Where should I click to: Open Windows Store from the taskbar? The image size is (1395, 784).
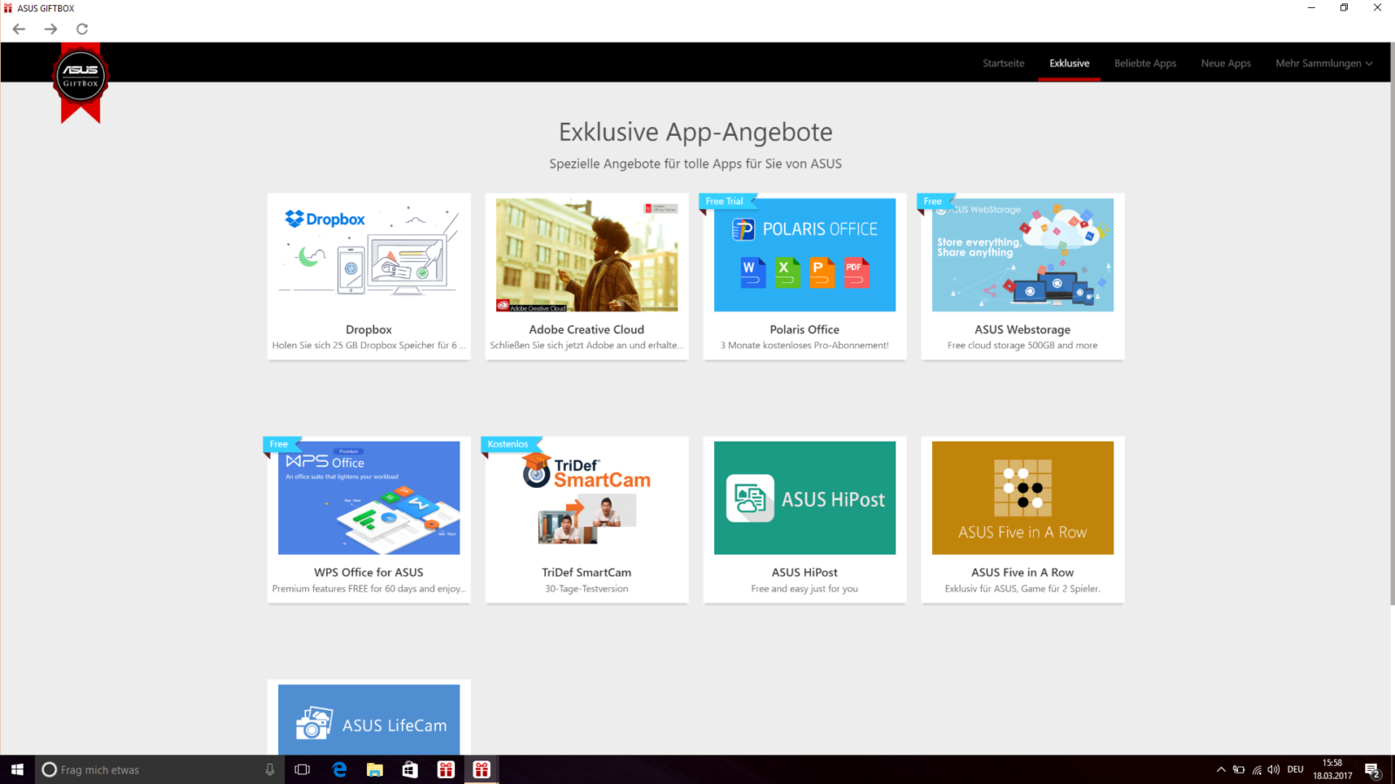410,769
